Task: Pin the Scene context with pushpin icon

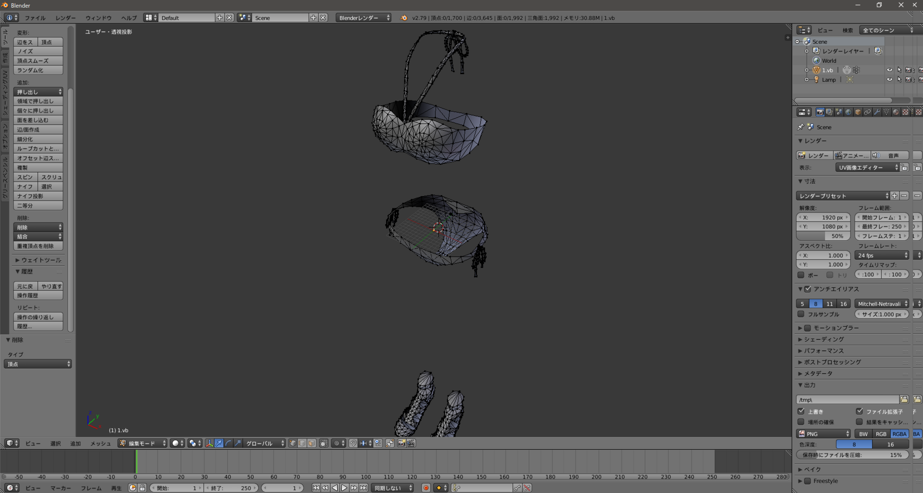Action: point(800,127)
